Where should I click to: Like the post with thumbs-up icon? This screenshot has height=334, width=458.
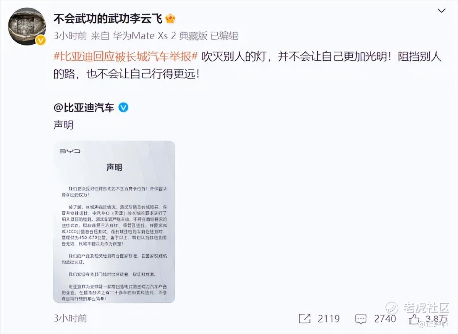pyautogui.click(x=414, y=318)
